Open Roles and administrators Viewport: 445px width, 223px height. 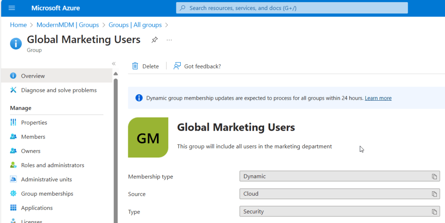point(53,165)
